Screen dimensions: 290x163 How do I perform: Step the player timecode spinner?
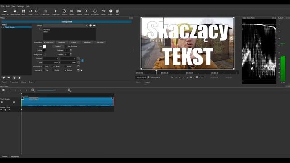148,77
